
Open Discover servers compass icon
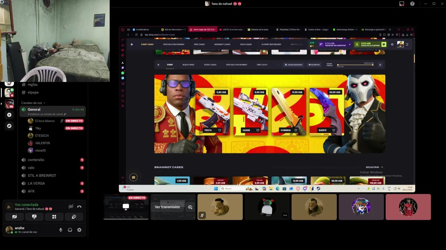[x=9, y=126]
